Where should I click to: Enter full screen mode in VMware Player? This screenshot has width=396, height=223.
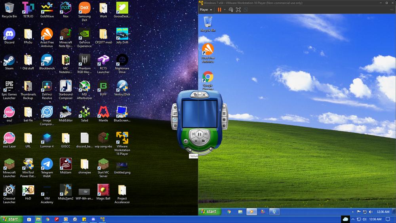[238, 10]
